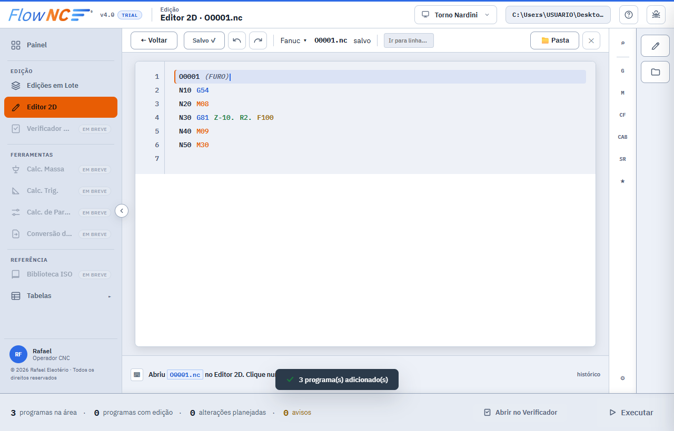Open Biblioteca ISO reference
Viewport: 674px width, 431px height.
[x=61, y=274]
